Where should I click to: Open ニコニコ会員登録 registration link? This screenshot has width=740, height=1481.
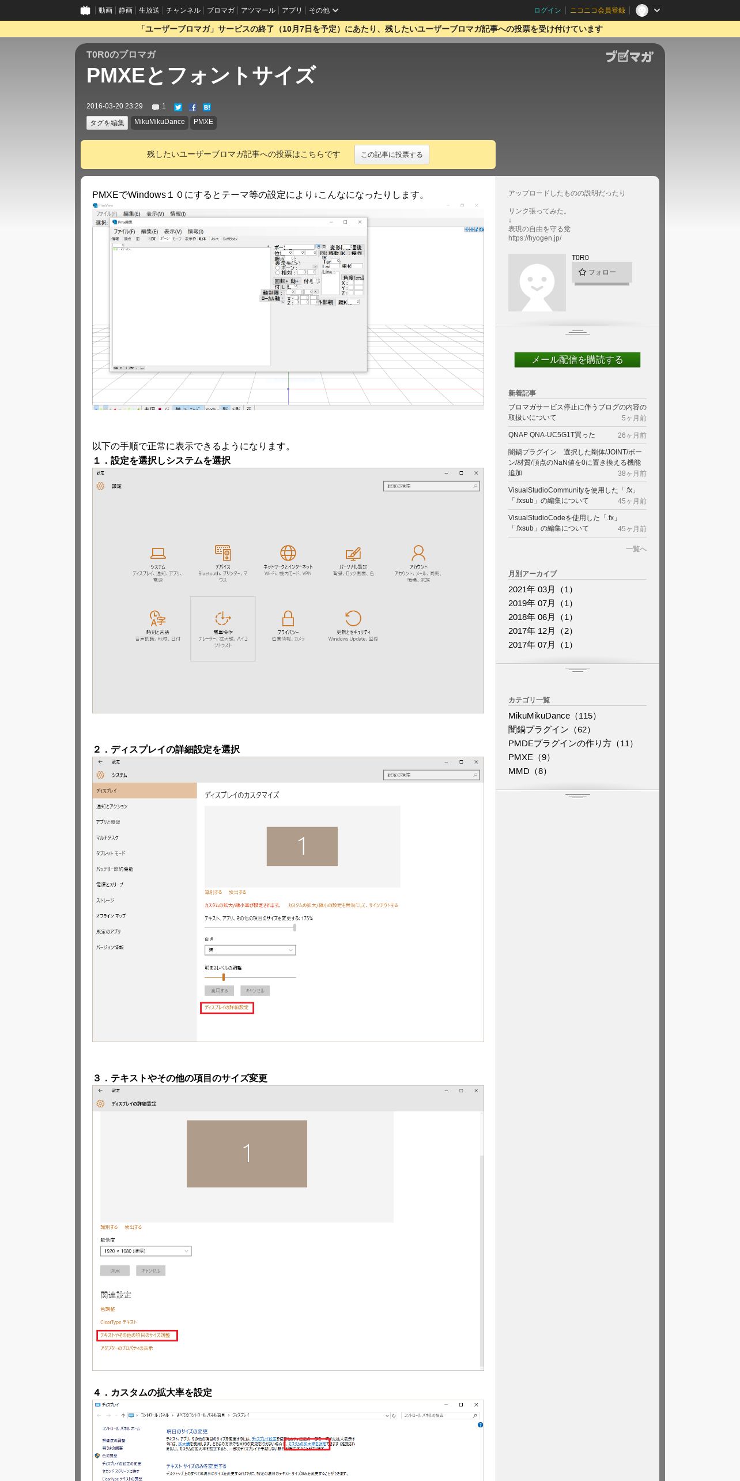598,10
